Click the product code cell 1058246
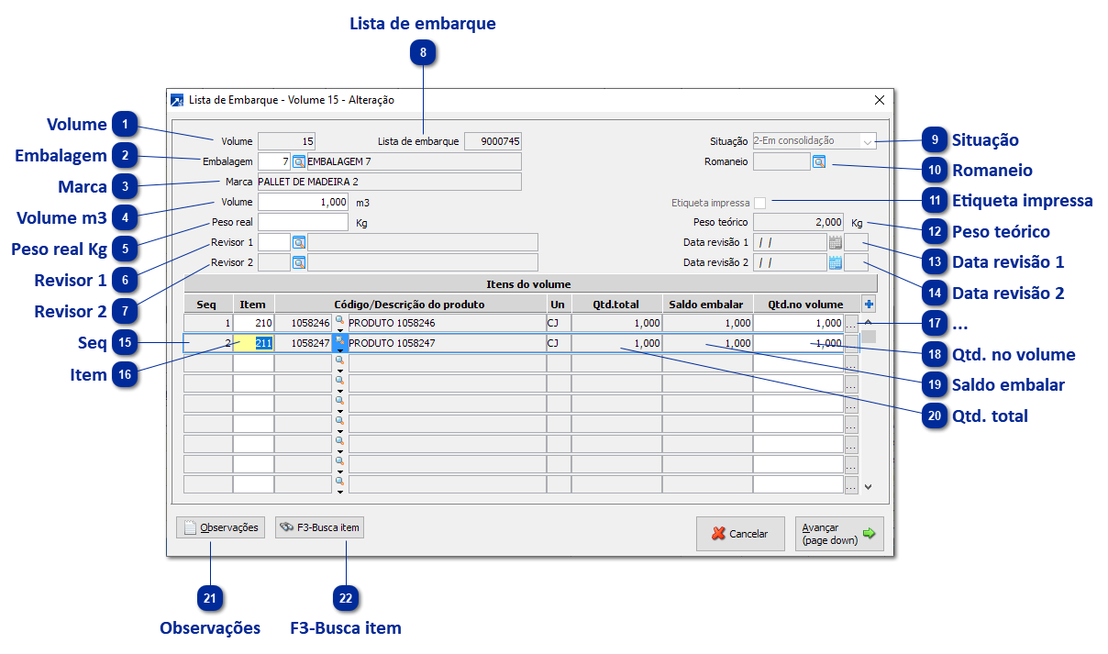The width and height of the screenshot is (1108, 654). (303, 323)
